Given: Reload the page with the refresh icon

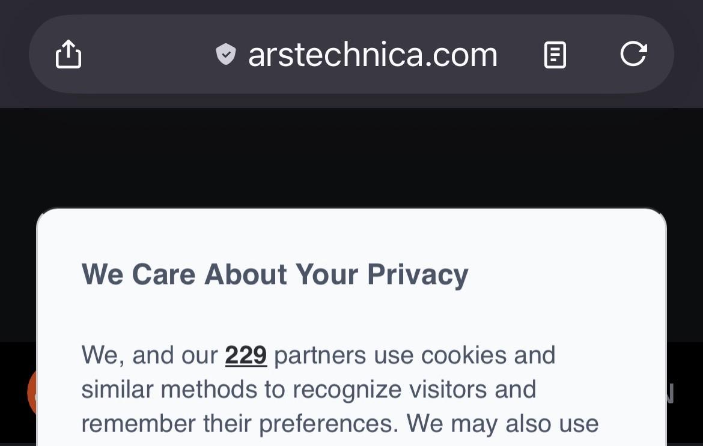Looking at the screenshot, I should click(633, 54).
